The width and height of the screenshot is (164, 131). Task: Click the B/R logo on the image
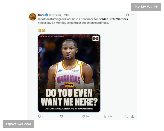[95, 39]
